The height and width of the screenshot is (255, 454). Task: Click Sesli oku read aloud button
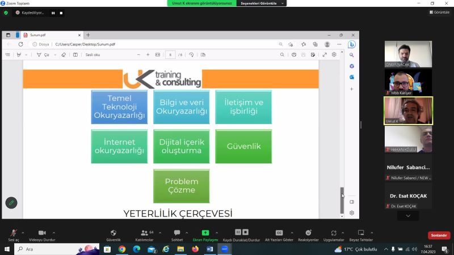tap(93, 55)
